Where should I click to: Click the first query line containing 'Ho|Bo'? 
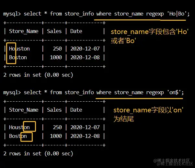[97, 14]
